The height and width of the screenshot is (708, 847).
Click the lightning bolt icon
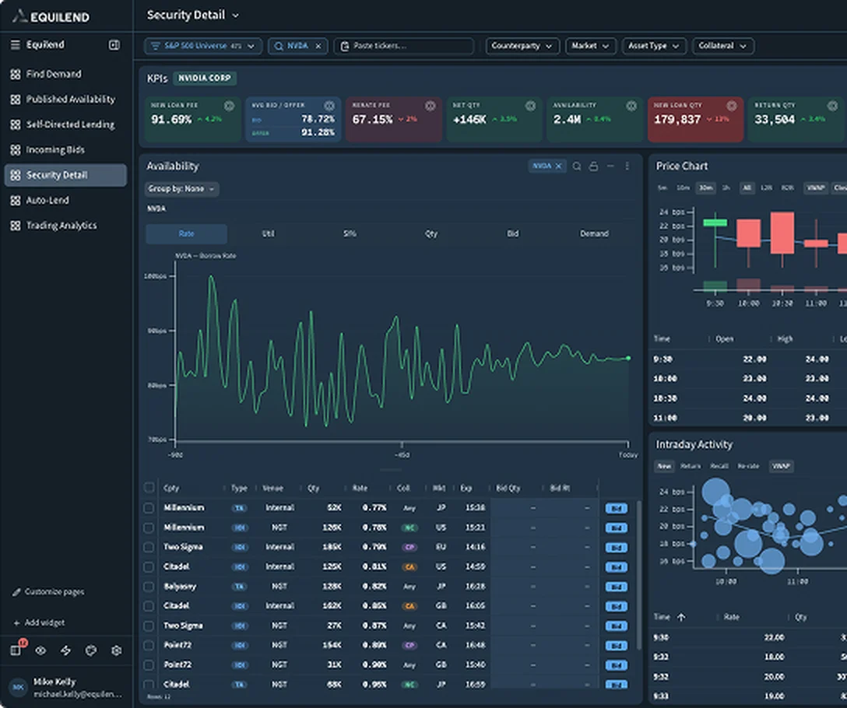coord(65,650)
